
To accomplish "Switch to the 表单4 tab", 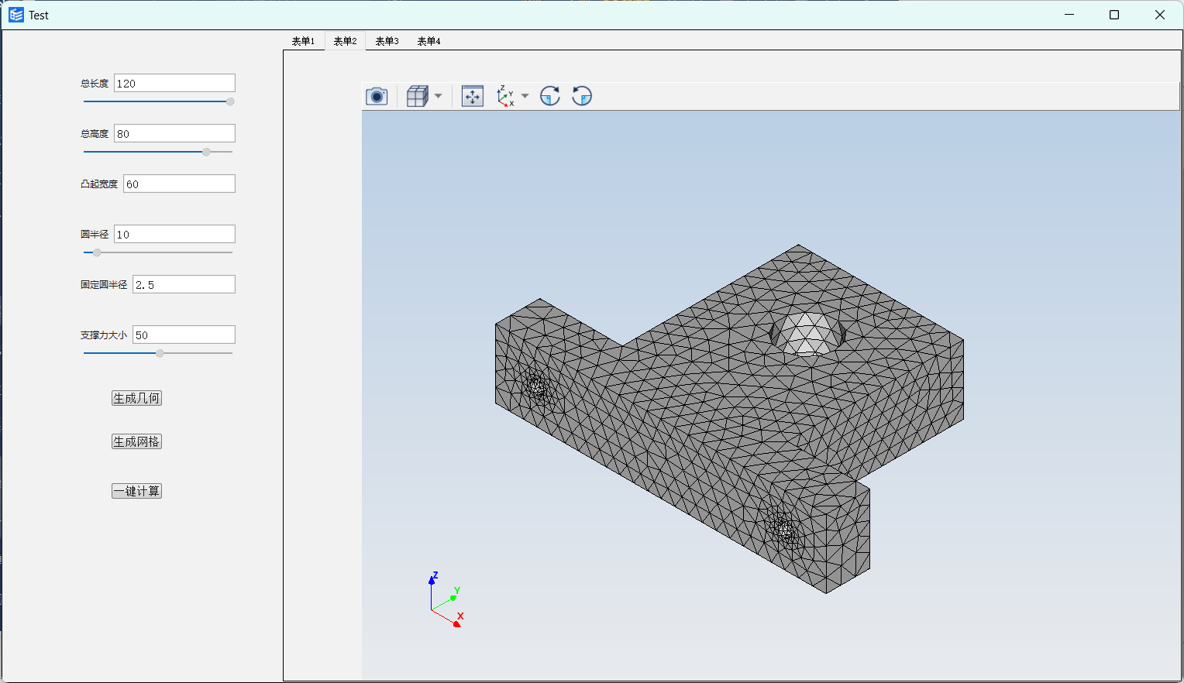I will pyautogui.click(x=429, y=41).
